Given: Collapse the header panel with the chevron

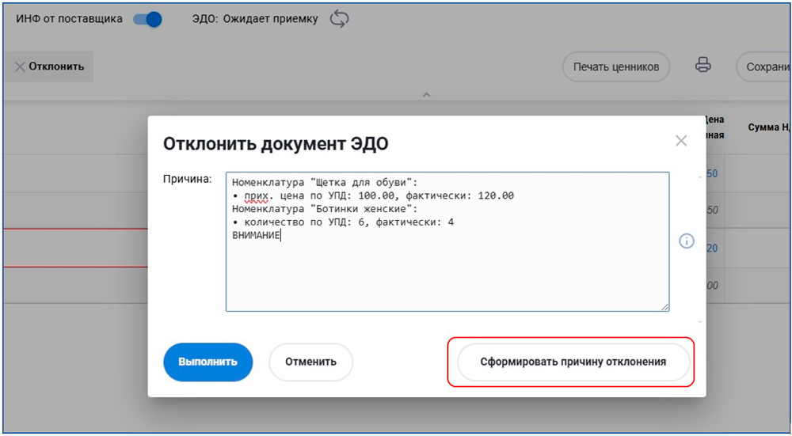Looking at the screenshot, I should coord(426,95).
